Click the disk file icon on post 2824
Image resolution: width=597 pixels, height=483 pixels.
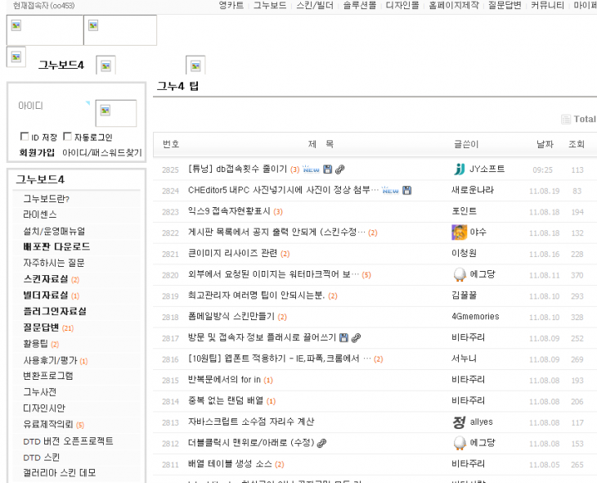406,191
